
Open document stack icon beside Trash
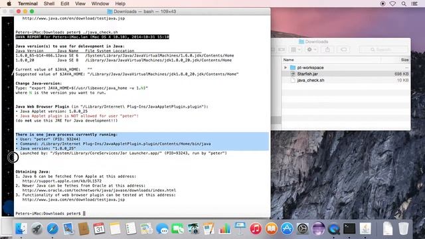point(388,228)
